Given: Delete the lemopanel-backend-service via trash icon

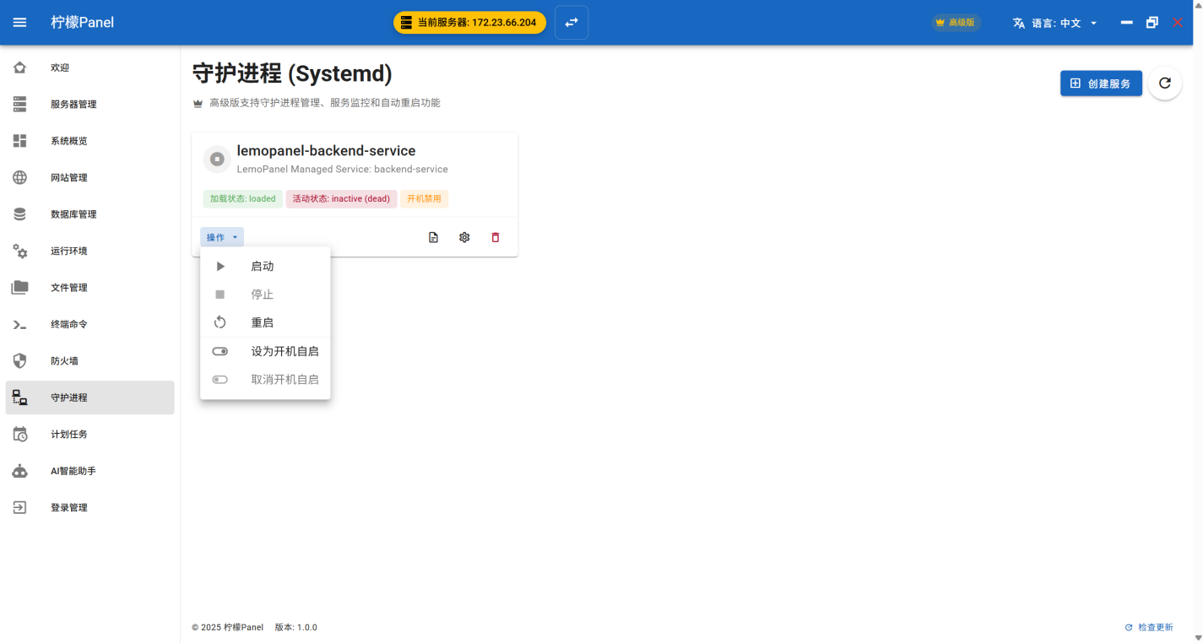Looking at the screenshot, I should click(496, 238).
